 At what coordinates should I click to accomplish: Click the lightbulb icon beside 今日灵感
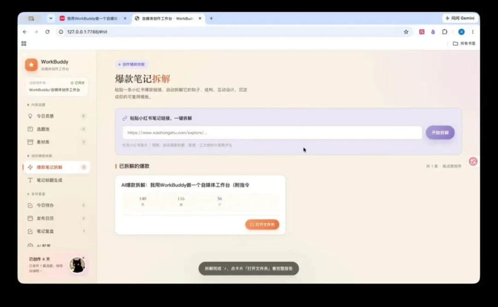tap(30, 116)
